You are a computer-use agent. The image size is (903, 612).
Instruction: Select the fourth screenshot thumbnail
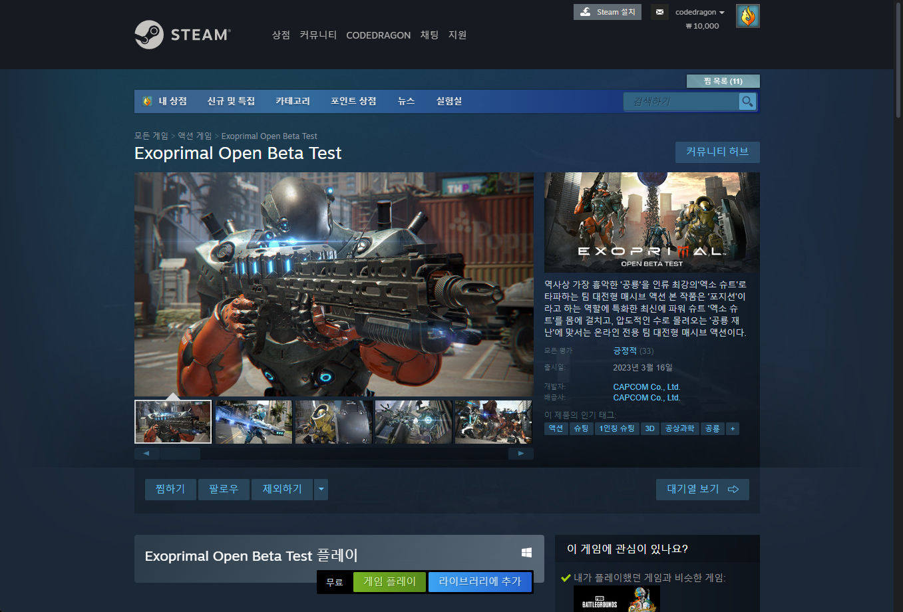coord(413,422)
